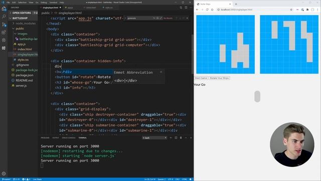Open the Source Control view
This screenshot has height=181, width=321.
(4, 25)
